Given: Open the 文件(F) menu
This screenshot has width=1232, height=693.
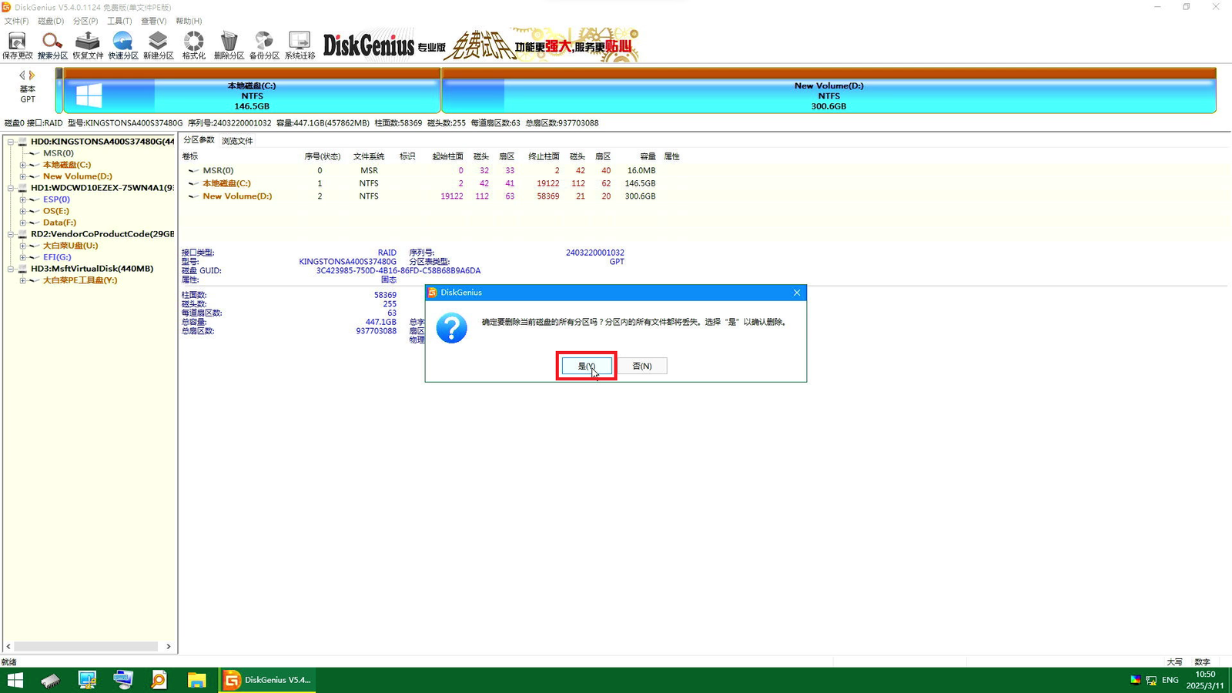Looking at the screenshot, I should [x=16, y=21].
